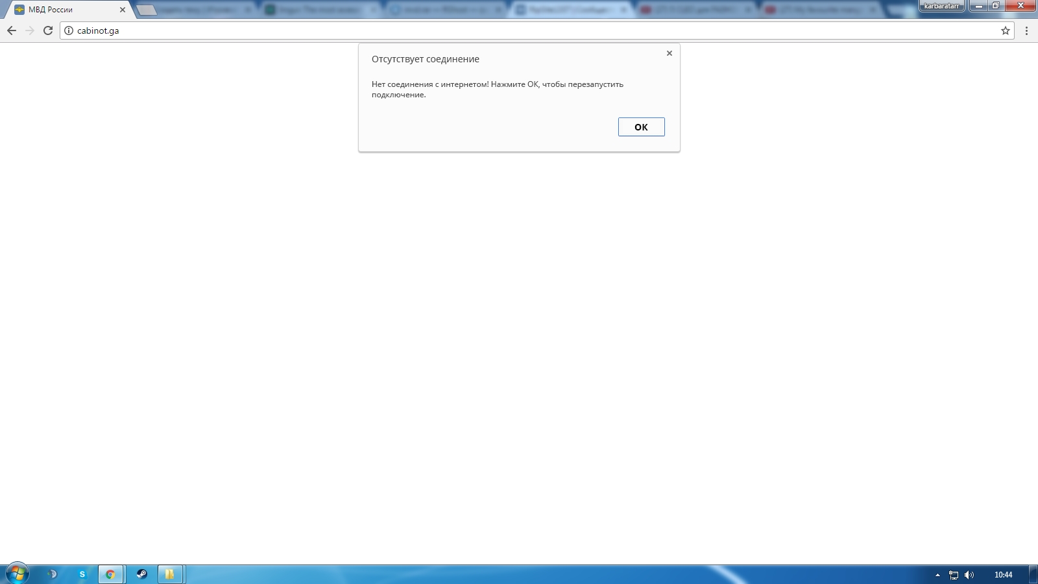Dismiss the dialog with its X button
The height and width of the screenshot is (584, 1038).
pos(670,53)
